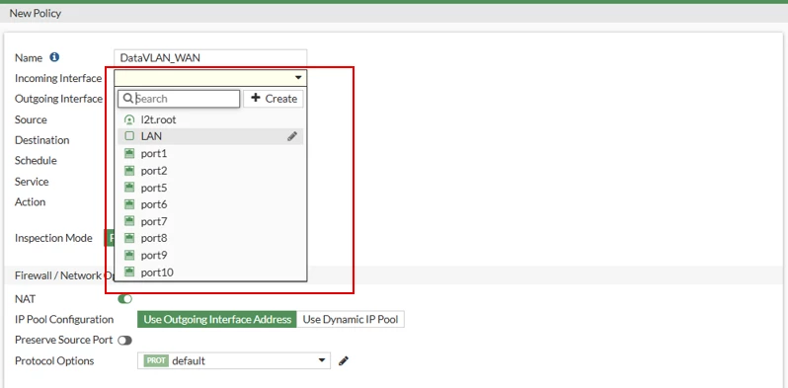The height and width of the screenshot is (388, 788).
Task: Choose port1 from the interface list
Action: (x=210, y=153)
